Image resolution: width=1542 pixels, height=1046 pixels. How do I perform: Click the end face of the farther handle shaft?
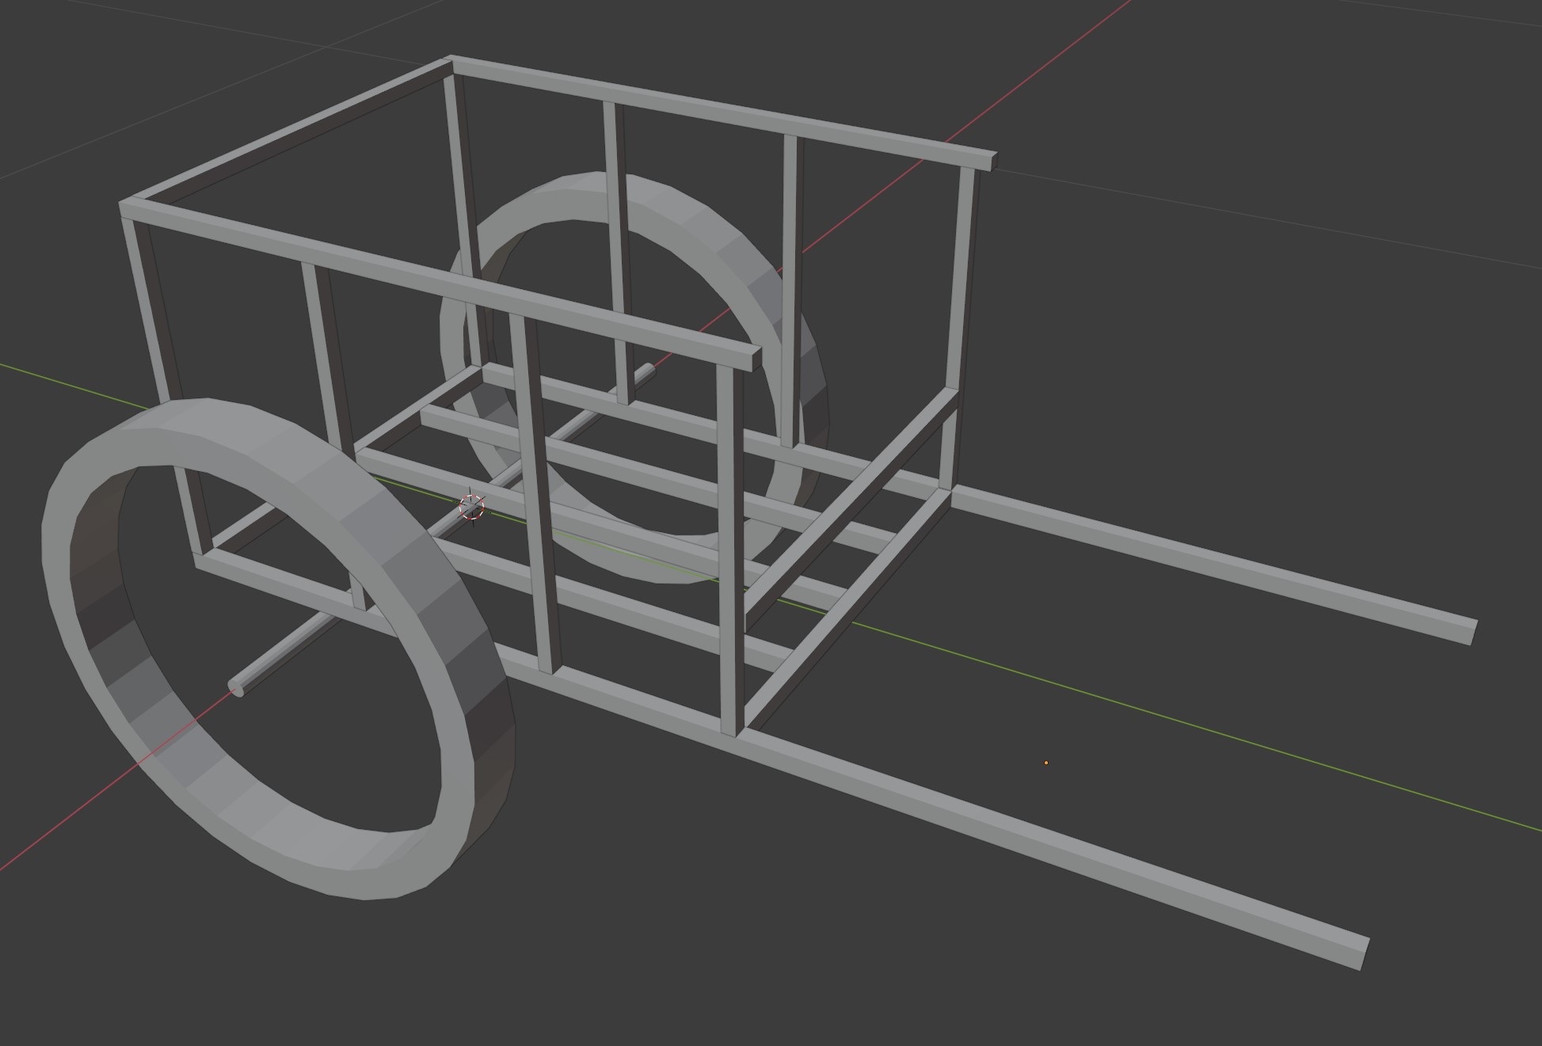(x=1472, y=632)
